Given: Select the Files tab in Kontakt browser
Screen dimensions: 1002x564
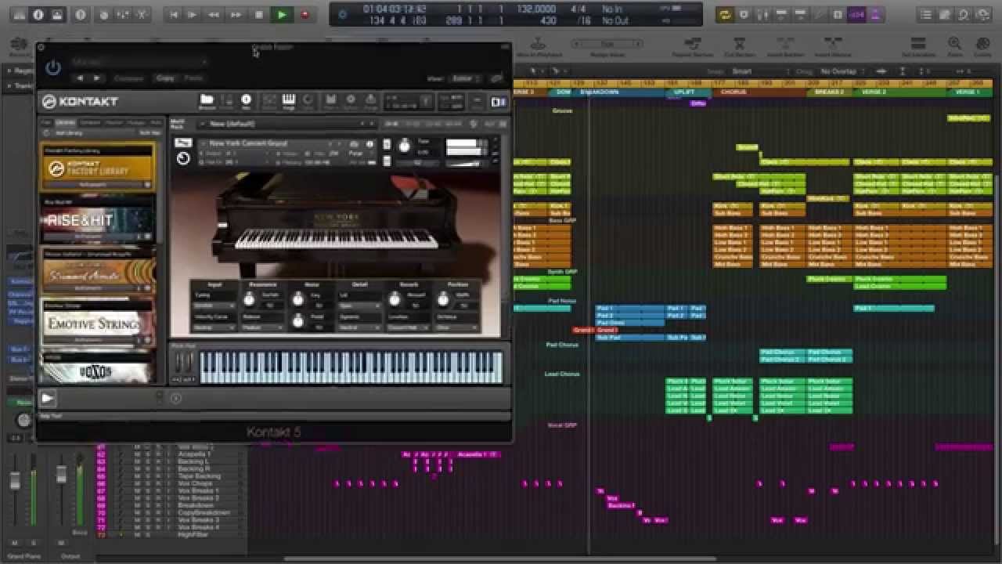Looking at the screenshot, I should pyautogui.click(x=45, y=123).
